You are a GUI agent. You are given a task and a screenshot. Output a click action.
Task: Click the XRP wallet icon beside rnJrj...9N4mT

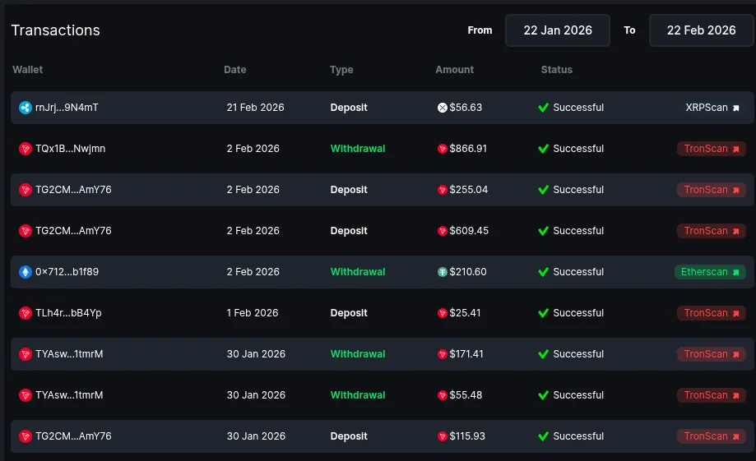pyautogui.click(x=26, y=108)
